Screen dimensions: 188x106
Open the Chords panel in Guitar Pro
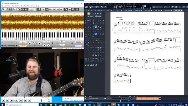pyautogui.click(x=98, y=16)
